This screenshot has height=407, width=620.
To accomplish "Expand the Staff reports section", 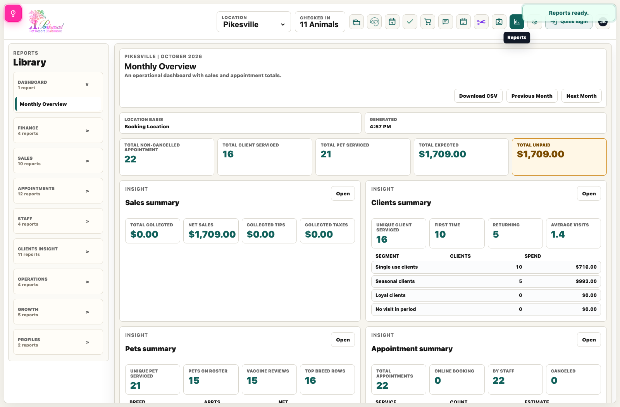I will pos(58,221).
